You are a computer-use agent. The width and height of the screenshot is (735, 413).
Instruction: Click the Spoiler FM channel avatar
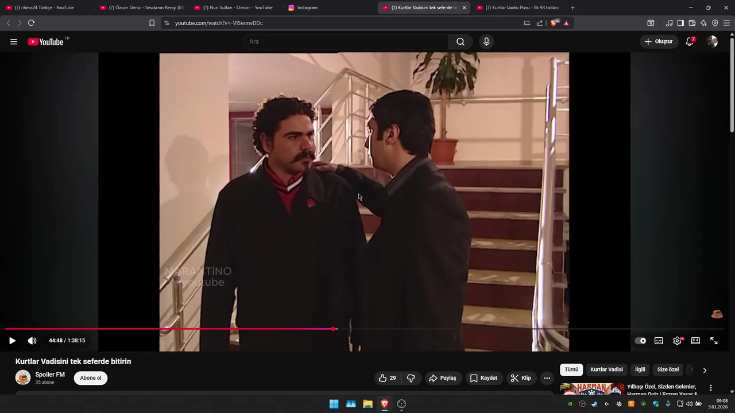point(23,377)
